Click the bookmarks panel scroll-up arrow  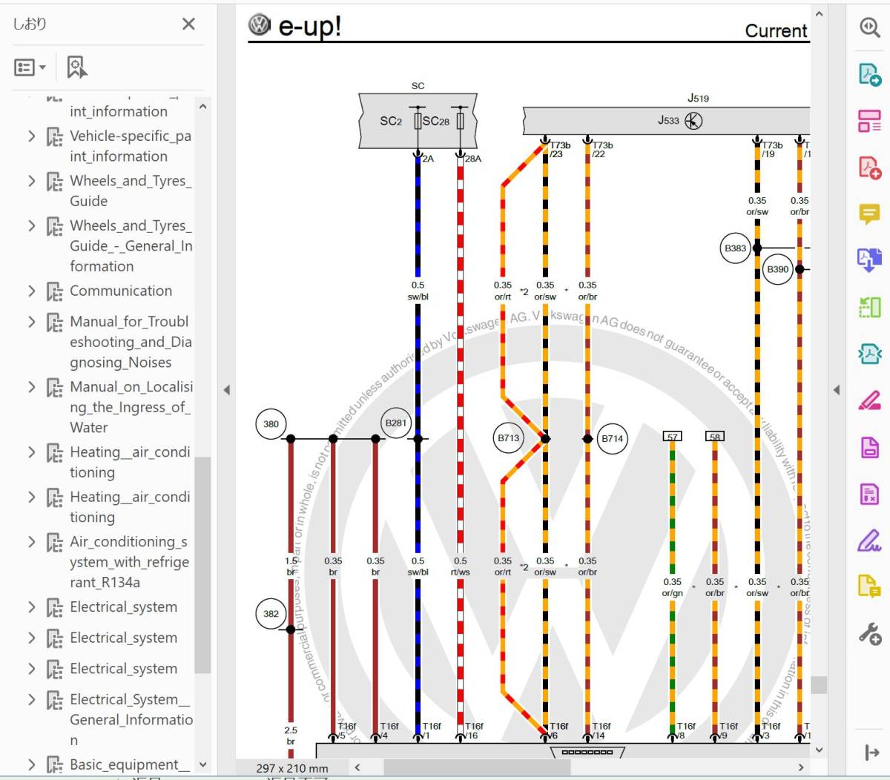203,106
